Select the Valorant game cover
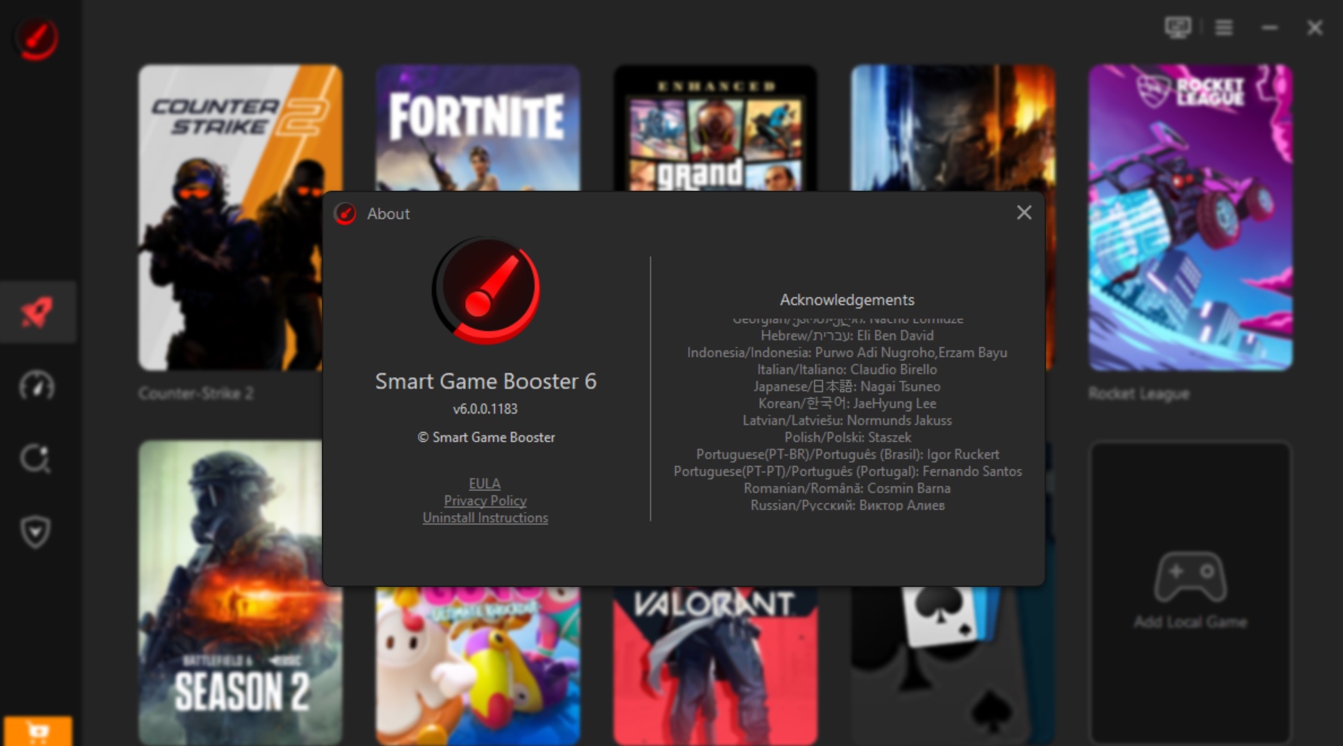This screenshot has width=1343, height=746. (x=715, y=666)
